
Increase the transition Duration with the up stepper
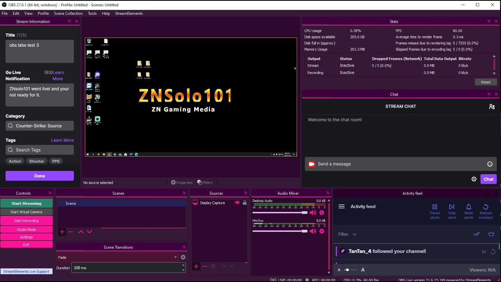183,266
